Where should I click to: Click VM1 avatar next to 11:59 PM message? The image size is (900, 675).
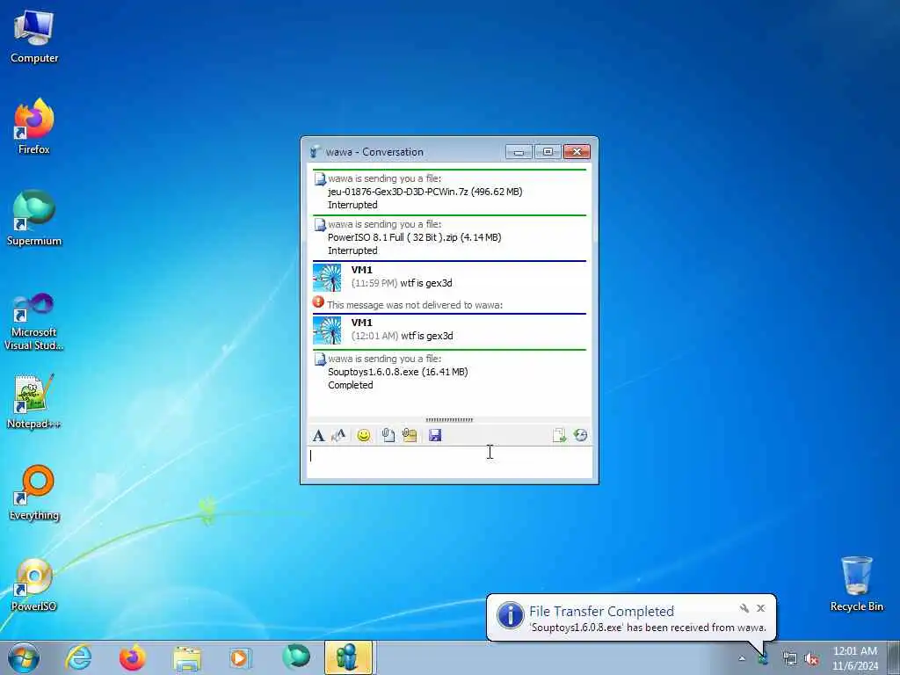click(x=327, y=278)
